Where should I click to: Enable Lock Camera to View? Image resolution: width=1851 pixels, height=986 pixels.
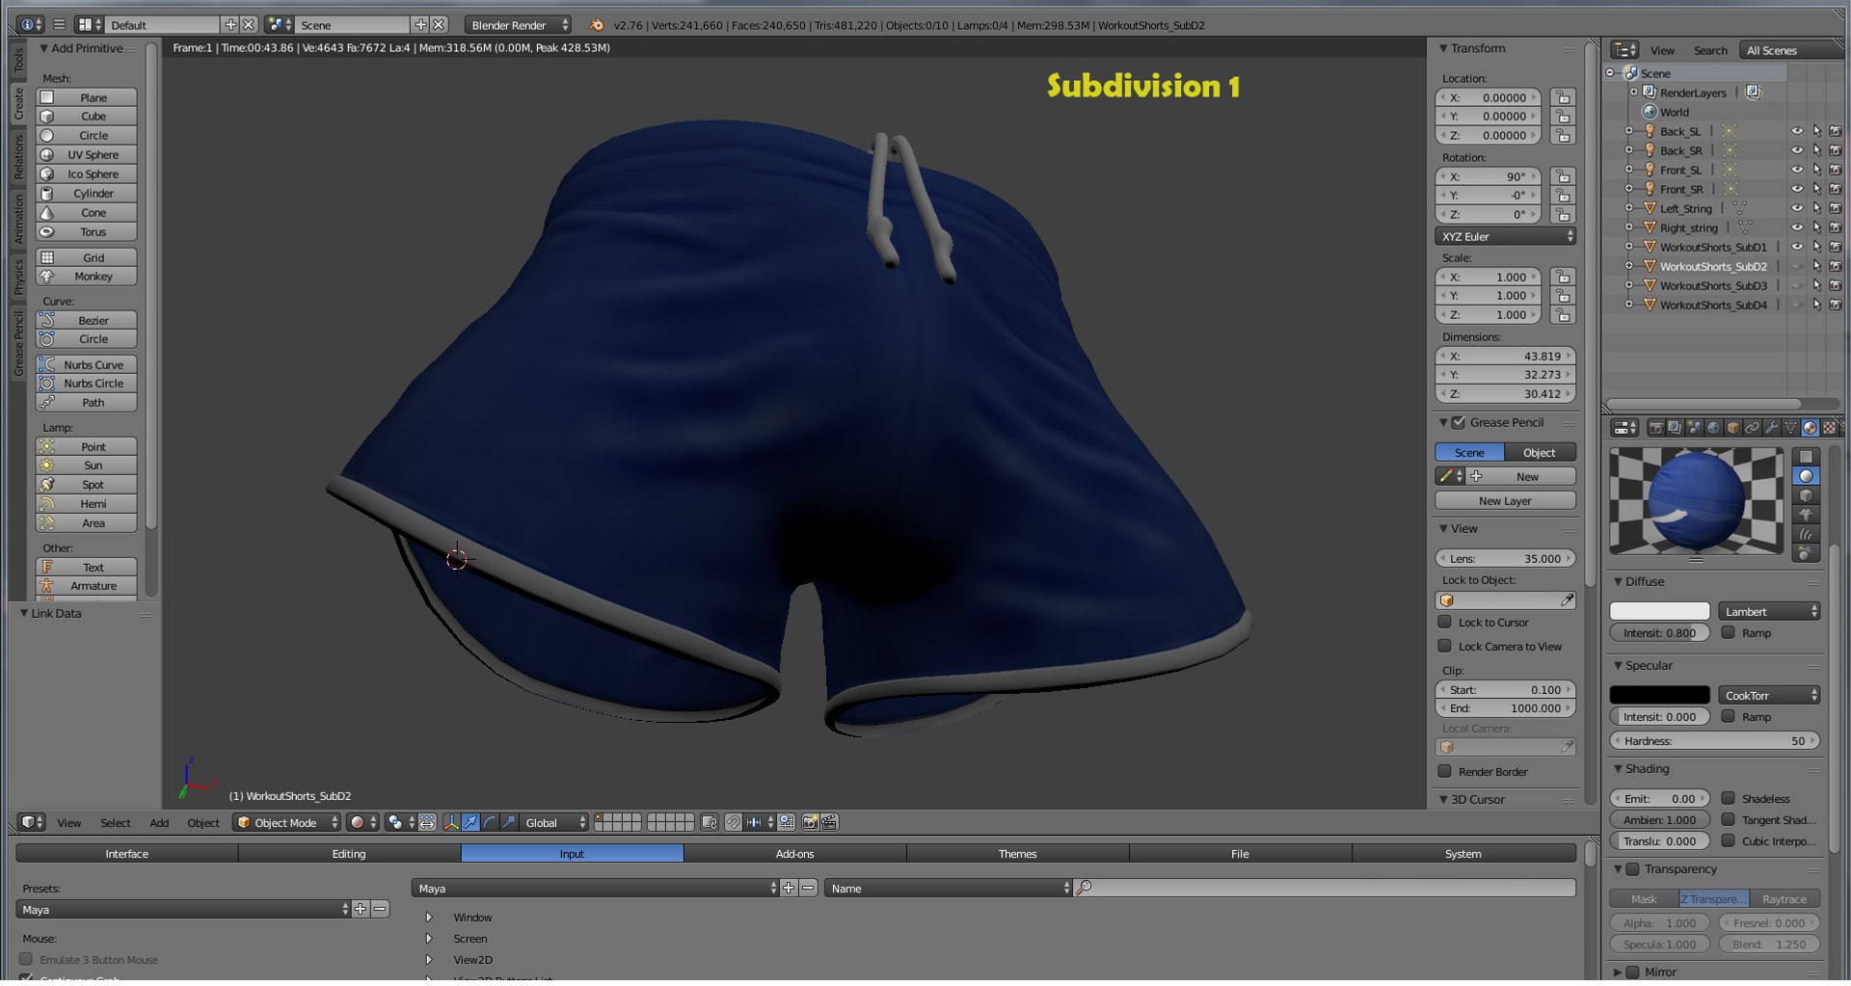click(x=1444, y=647)
